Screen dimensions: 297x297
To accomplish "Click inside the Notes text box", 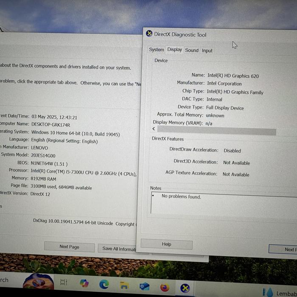I will pos(221,206).
